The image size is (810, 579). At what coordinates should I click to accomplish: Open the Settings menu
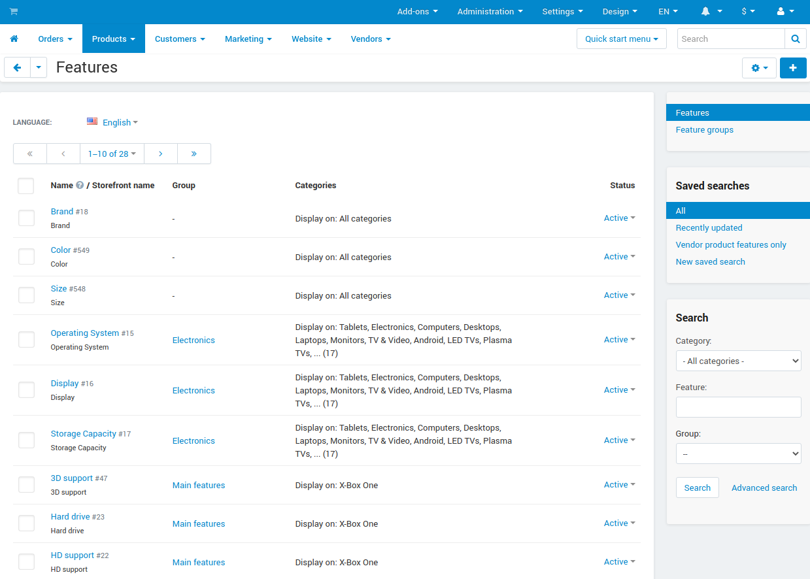[562, 12]
